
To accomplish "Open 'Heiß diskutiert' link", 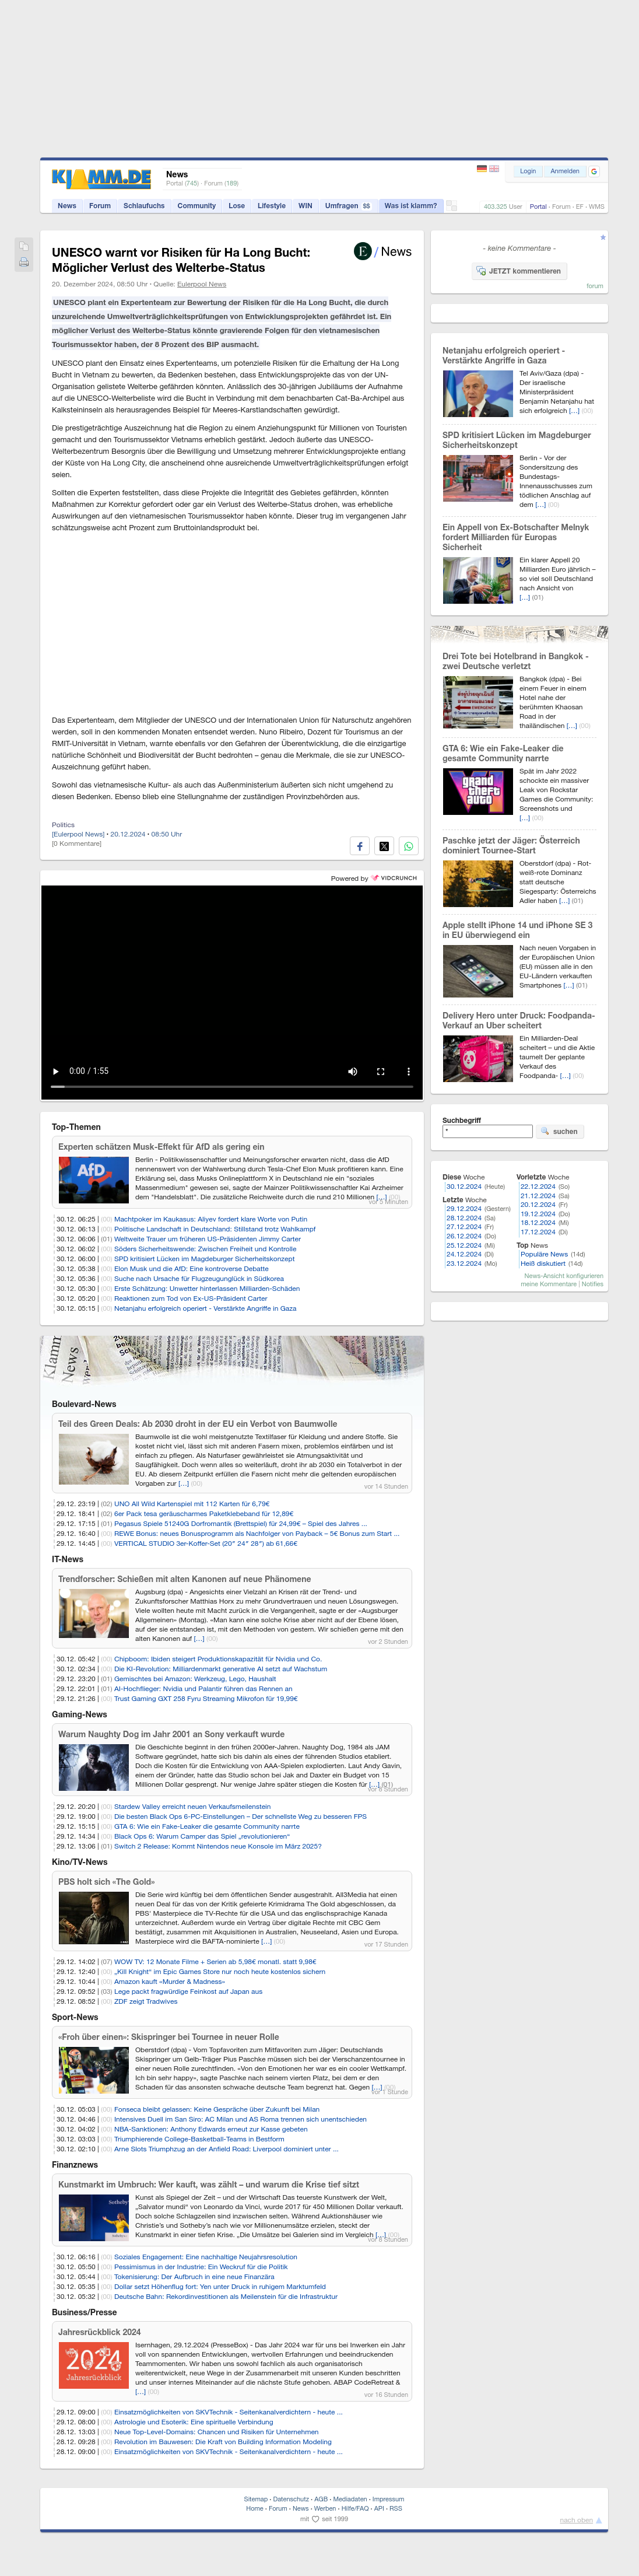I will pos(542,1263).
